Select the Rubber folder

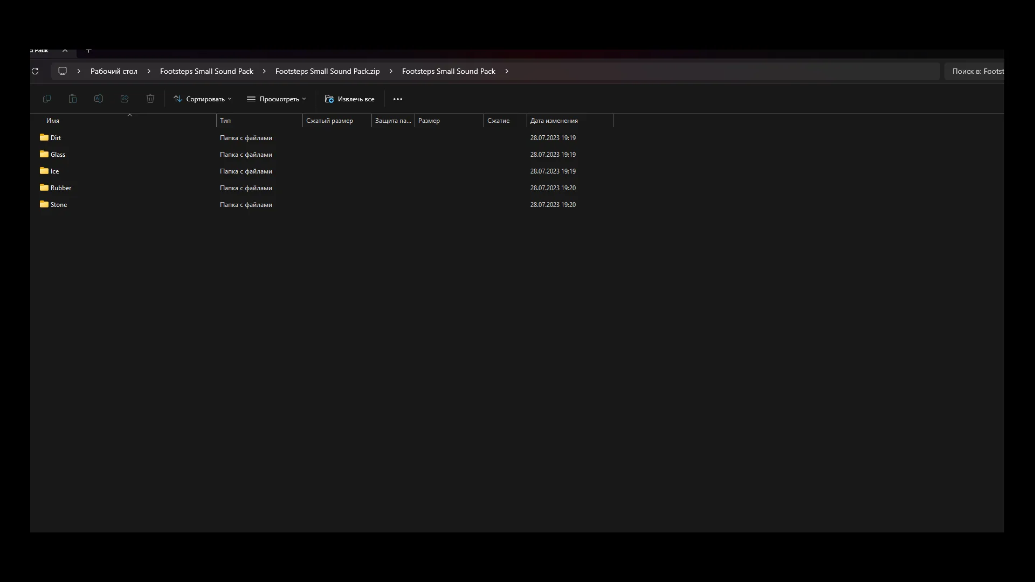(x=60, y=188)
